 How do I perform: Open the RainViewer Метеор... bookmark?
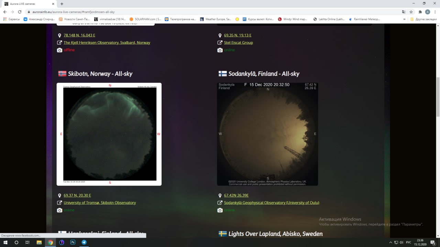pyautogui.click(x=364, y=19)
